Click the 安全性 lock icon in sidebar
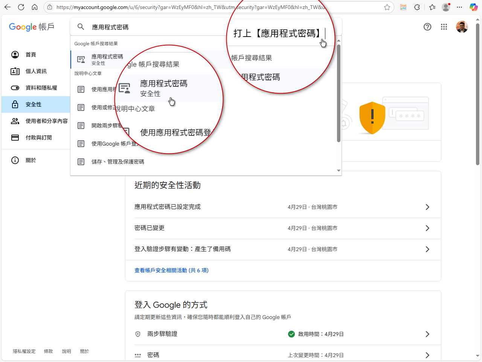Screen dimensions: 482x362 click(x=15, y=104)
